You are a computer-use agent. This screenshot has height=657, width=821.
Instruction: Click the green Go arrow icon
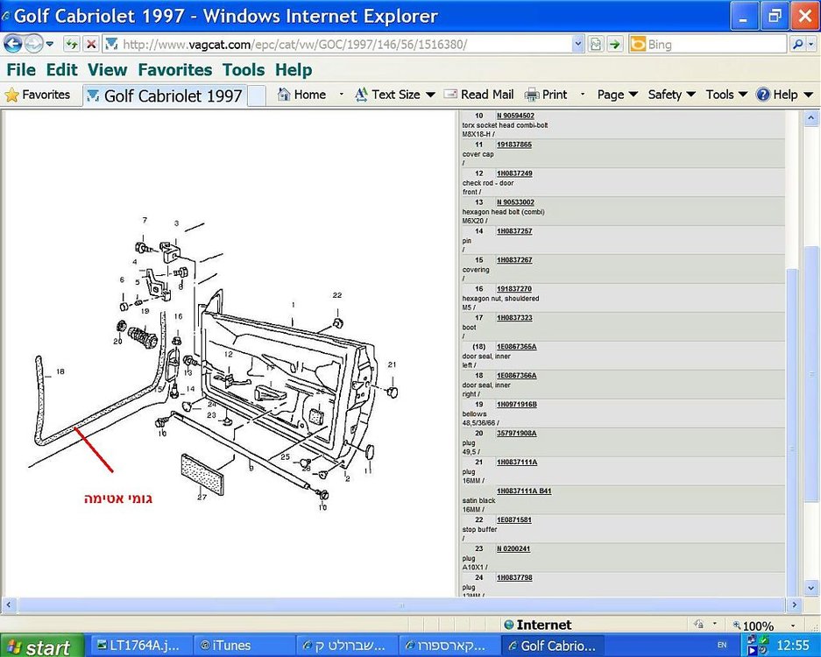(x=615, y=45)
